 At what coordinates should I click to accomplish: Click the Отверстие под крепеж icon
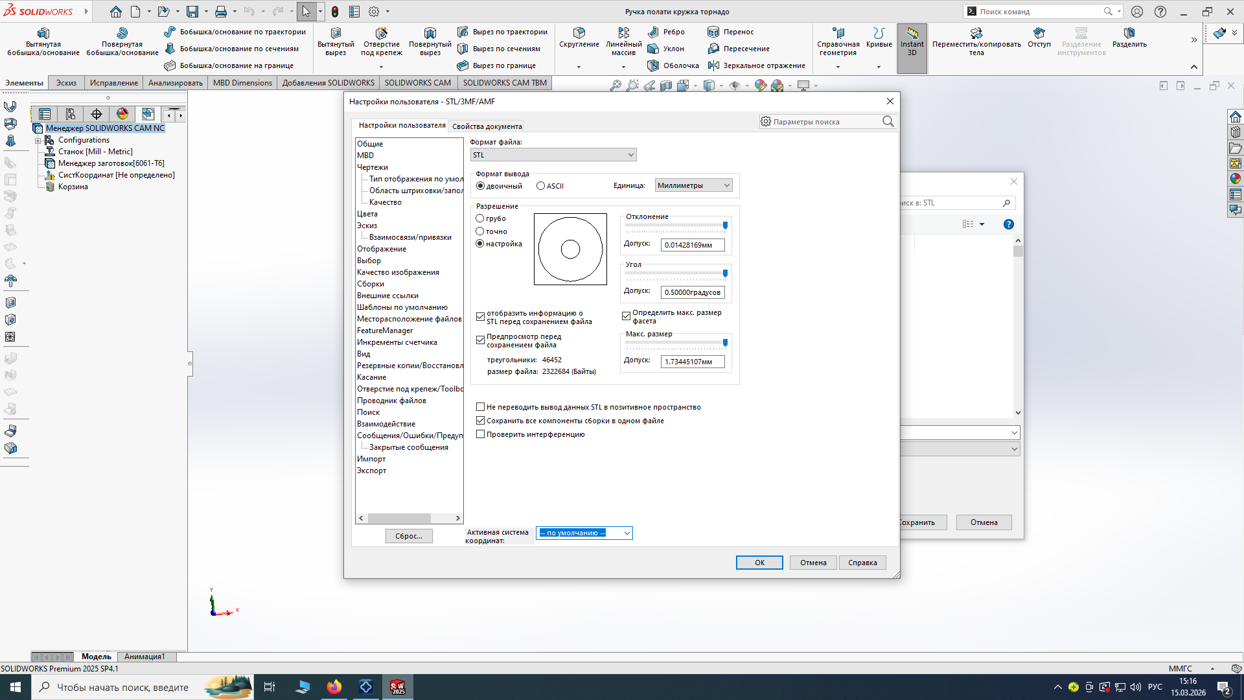click(381, 33)
